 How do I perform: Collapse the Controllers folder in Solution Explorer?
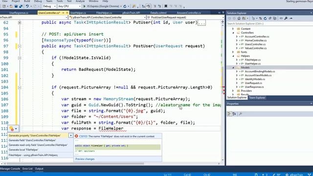(x=233, y=33)
